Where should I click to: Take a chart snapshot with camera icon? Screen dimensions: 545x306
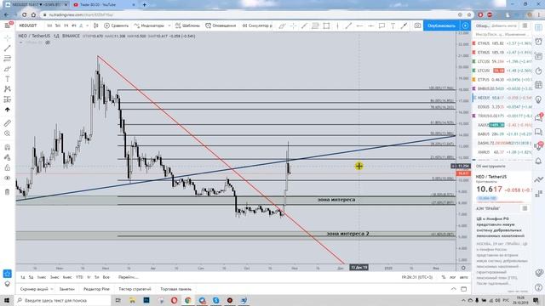pyautogui.click(x=417, y=25)
